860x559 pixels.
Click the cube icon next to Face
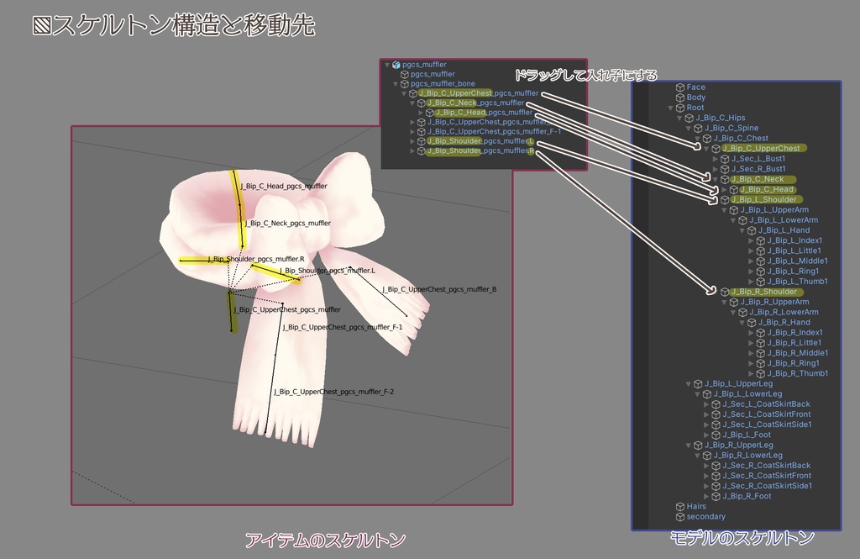pyautogui.click(x=680, y=87)
